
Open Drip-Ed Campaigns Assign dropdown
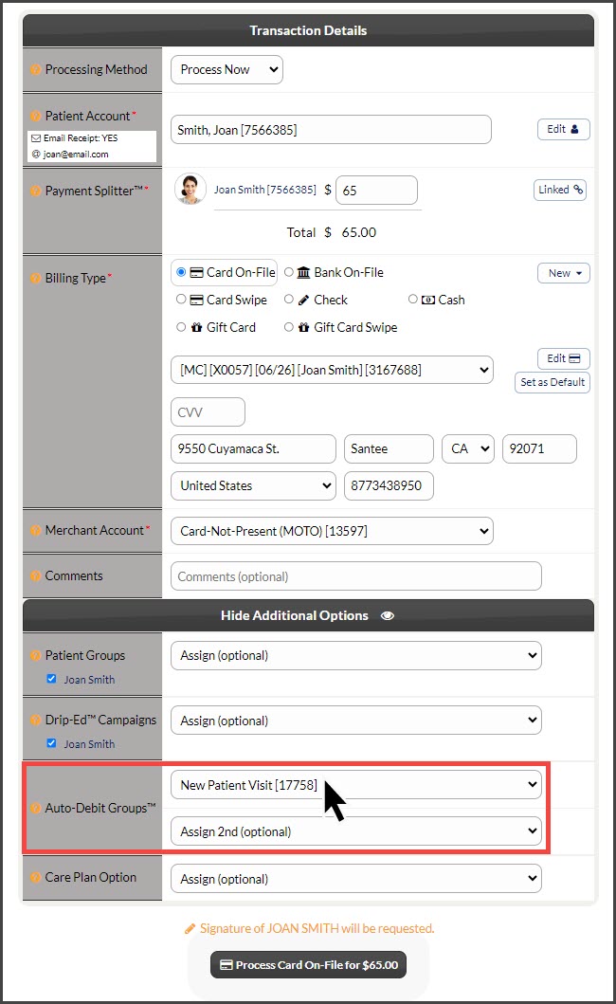point(356,721)
